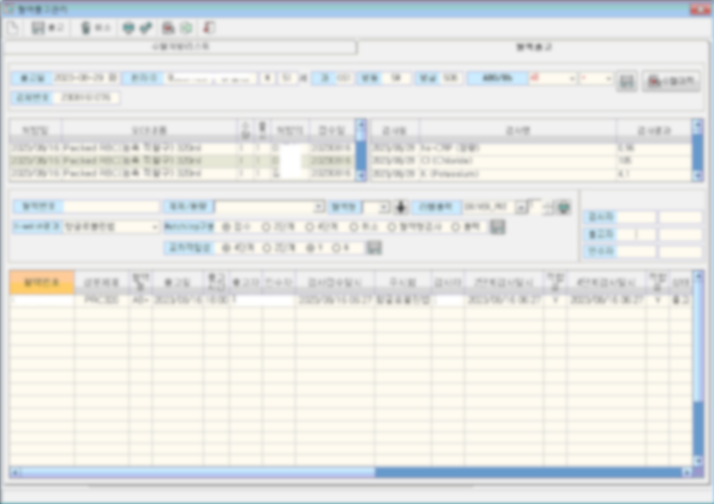The height and width of the screenshot is (504, 714).
Task: Select the last Matching radio option
Action: (x=456, y=227)
